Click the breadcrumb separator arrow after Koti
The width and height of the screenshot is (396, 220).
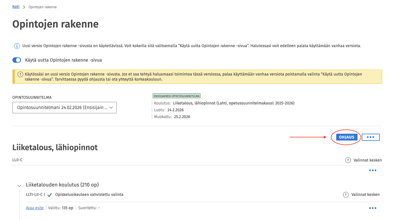tap(24, 7)
